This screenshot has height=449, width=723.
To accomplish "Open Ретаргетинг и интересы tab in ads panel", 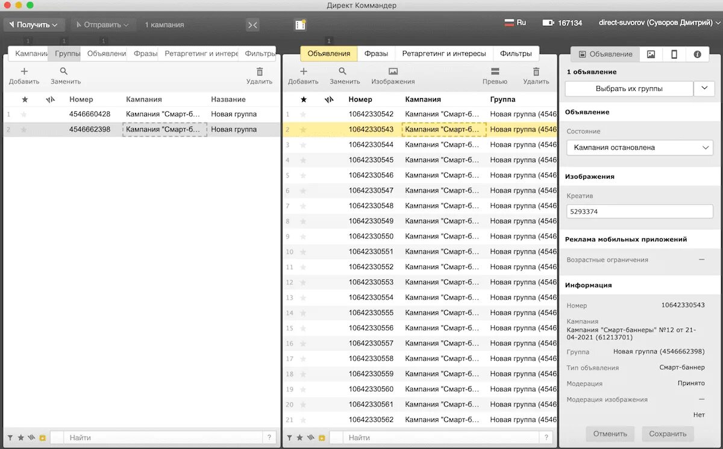I will click(x=444, y=54).
